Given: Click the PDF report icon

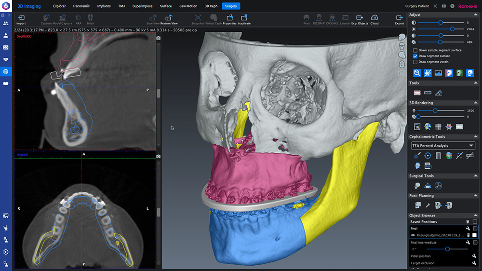Looking at the screenshot, I should pyautogui.click(x=428, y=166).
